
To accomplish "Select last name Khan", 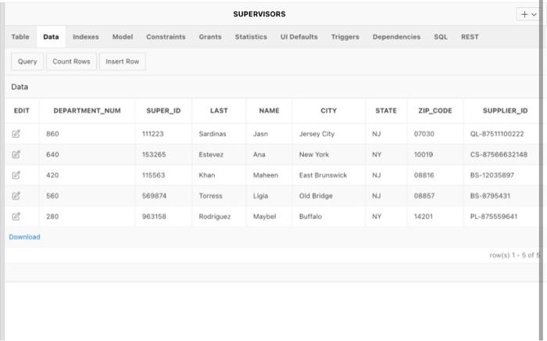I will click(207, 175).
